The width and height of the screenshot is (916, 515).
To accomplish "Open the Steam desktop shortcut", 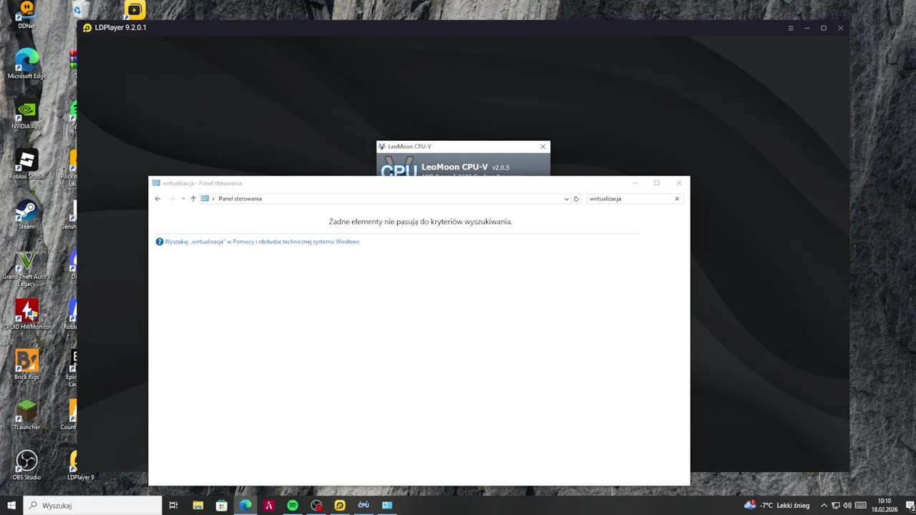I will (26, 215).
